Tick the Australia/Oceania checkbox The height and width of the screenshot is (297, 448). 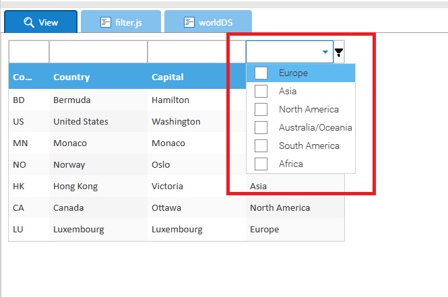(261, 127)
